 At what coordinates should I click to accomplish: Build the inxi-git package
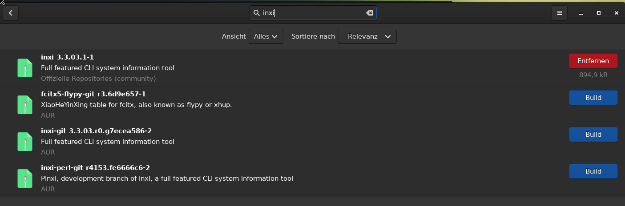593,135
